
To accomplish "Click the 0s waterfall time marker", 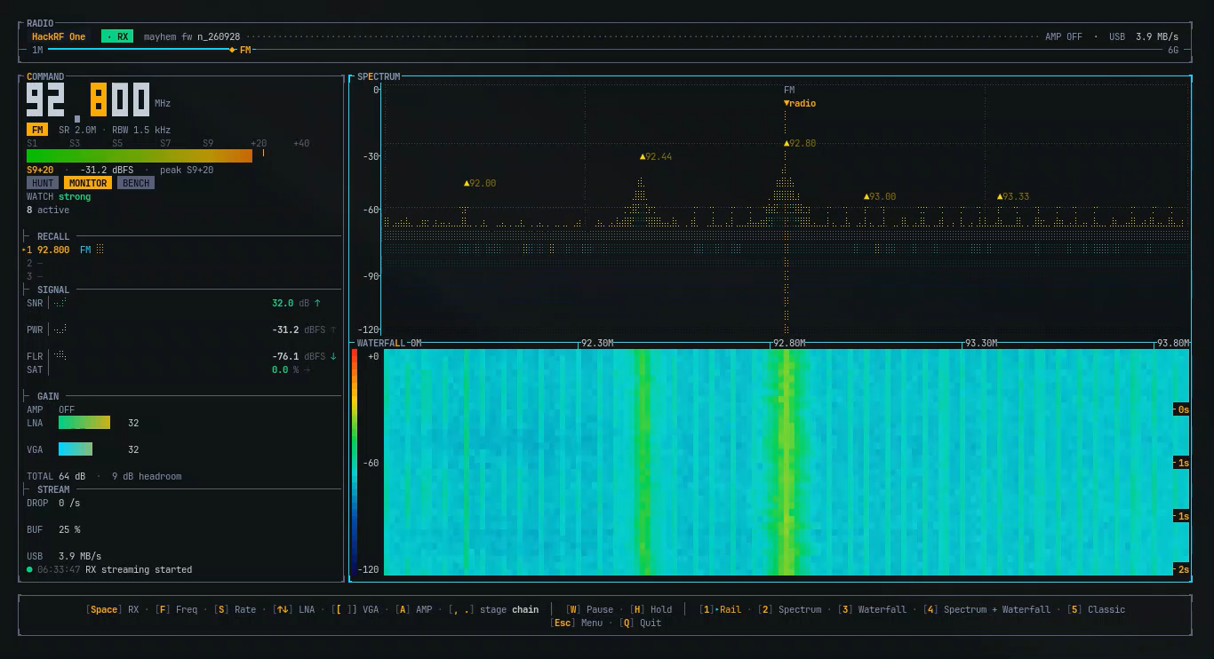I will coord(1181,409).
